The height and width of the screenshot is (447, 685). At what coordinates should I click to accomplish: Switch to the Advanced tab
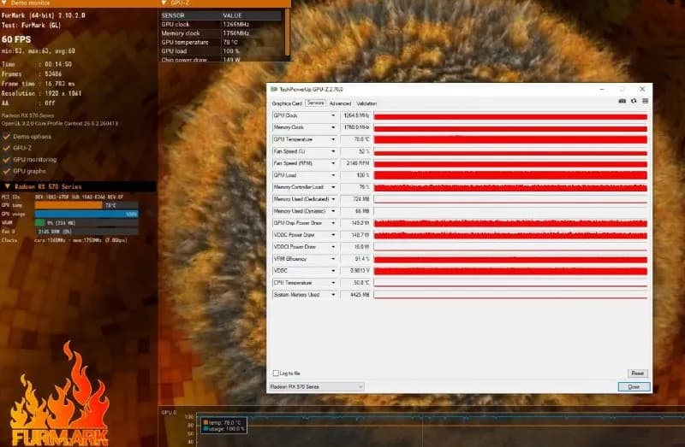340,103
